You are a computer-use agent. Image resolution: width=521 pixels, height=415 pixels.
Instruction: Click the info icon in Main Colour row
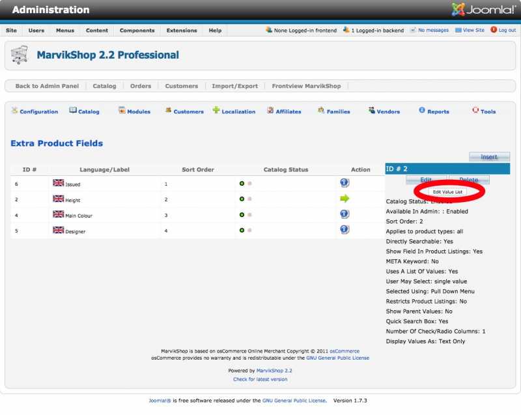[345, 214]
